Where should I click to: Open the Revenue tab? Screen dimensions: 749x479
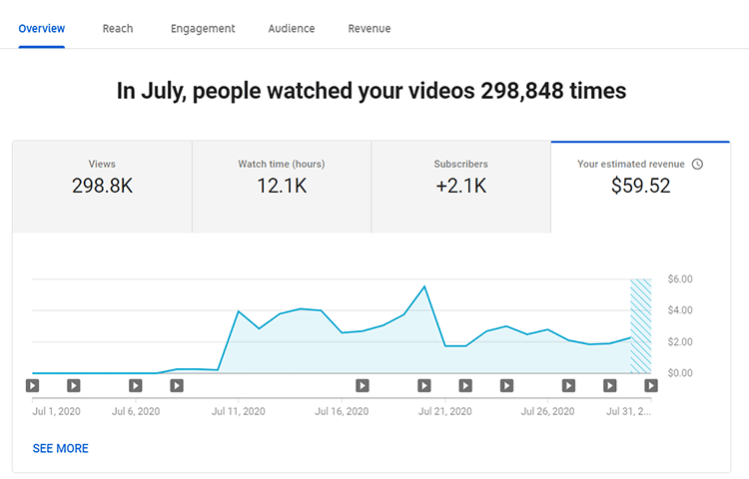point(370,29)
